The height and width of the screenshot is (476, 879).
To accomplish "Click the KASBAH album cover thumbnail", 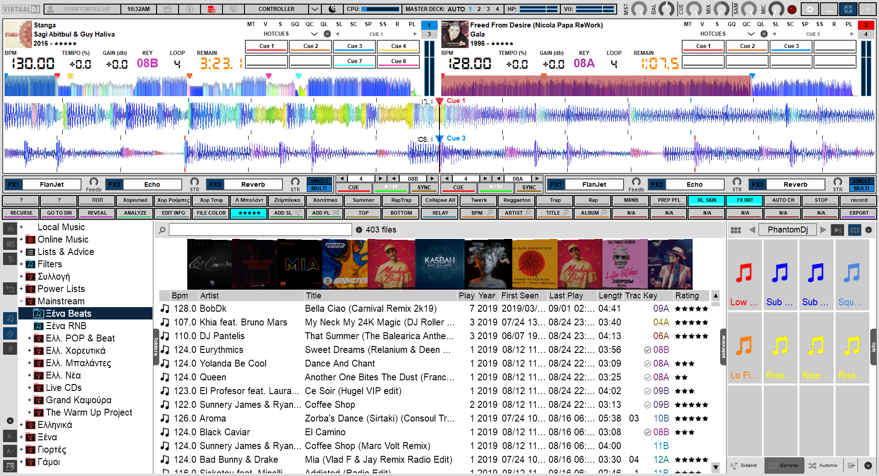I will point(439,264).
